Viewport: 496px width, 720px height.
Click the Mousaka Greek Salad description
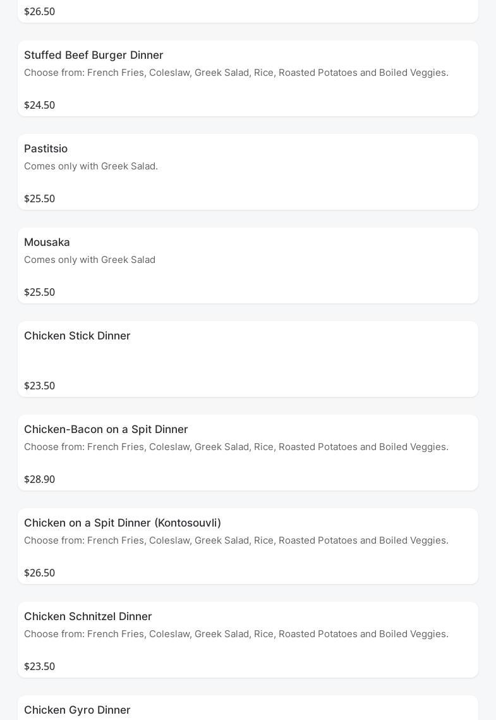coord(90,260)
